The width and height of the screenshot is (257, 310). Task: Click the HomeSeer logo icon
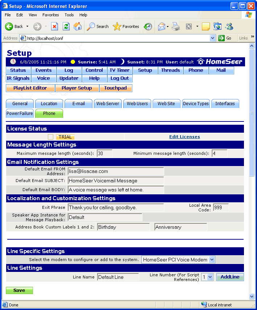click(201, 62)
